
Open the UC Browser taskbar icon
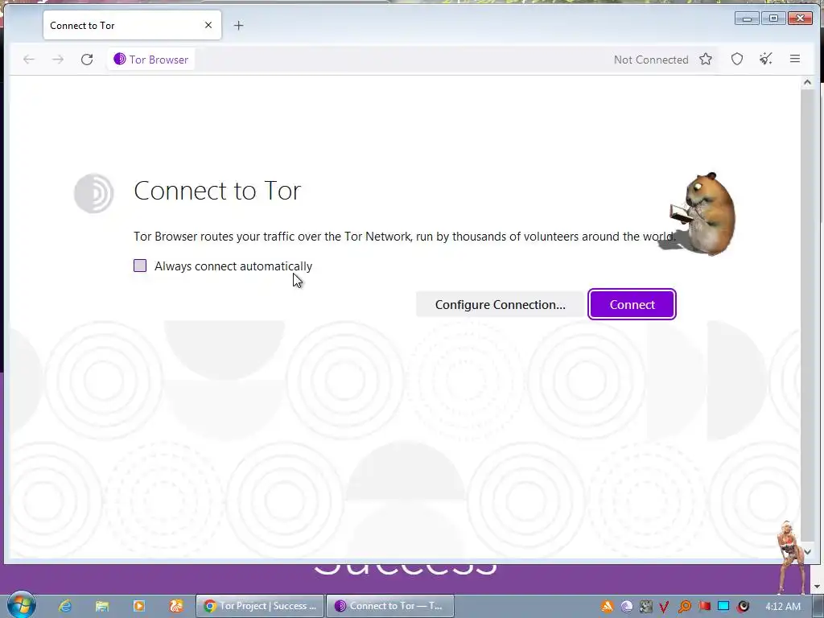click(x=176, y=606)
